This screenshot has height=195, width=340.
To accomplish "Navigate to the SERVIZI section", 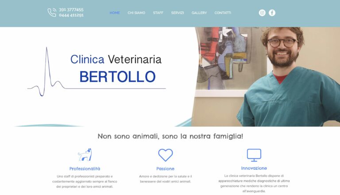I will pos(178,13).
